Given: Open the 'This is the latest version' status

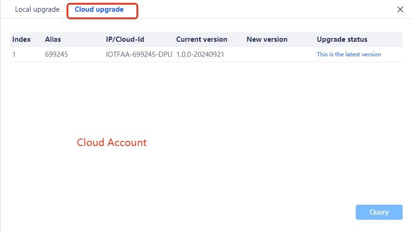Looking at the screenshot, I should click(x=349, y=54).
